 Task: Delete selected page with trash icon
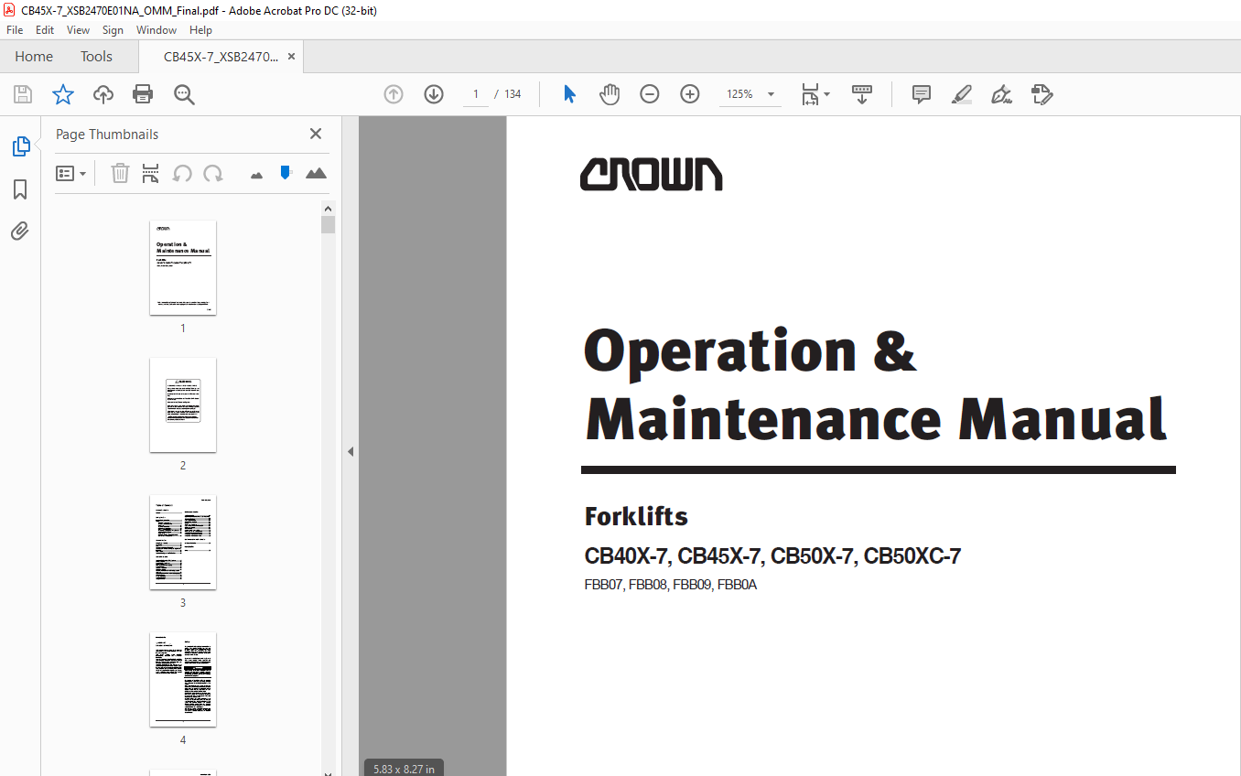pyautogui.click(x=120, y=173)
